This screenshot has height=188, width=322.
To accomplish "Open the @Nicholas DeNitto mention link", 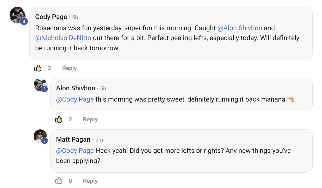I will [x=63, y=38].
